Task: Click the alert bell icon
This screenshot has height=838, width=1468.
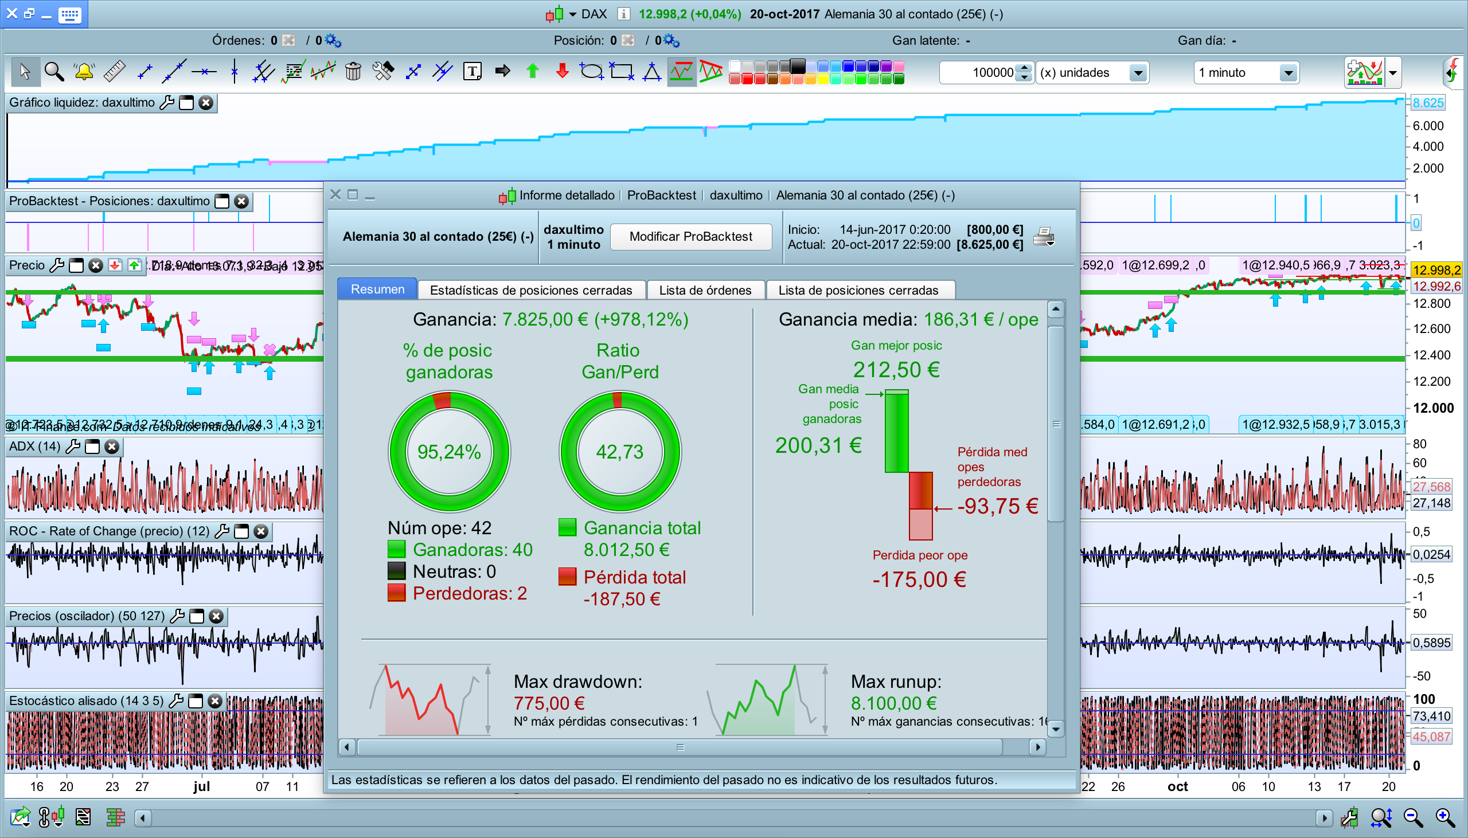Action: pyautogui.click(x=84, y=72)
